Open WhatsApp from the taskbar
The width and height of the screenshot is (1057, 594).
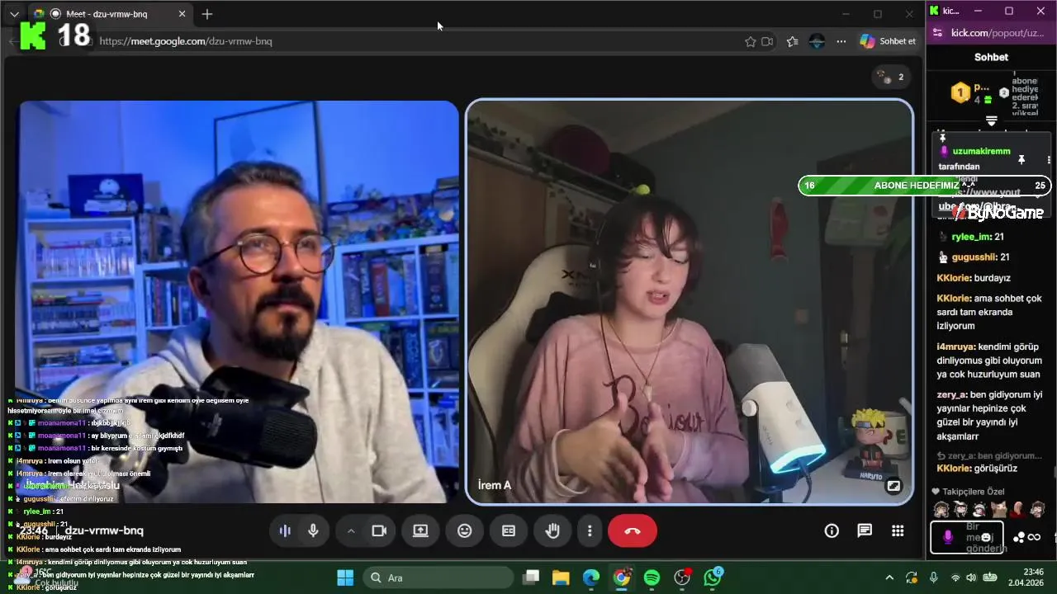(713, 577)
